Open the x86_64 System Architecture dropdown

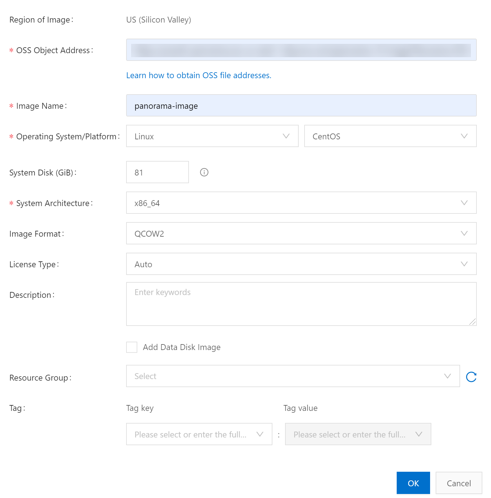point(301,203)
